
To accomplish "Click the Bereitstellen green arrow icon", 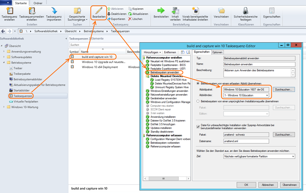I will coord(161,11).
